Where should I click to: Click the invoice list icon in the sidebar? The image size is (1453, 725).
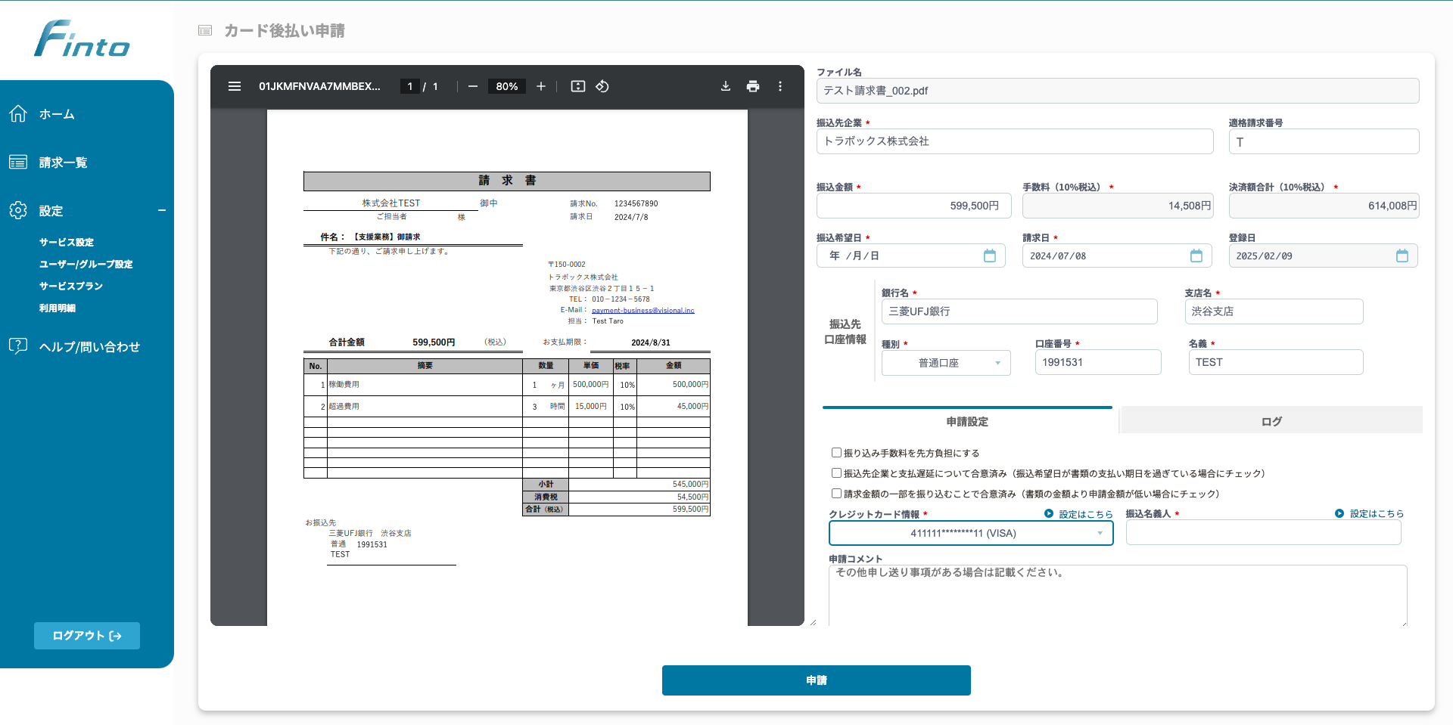point(18,163)
